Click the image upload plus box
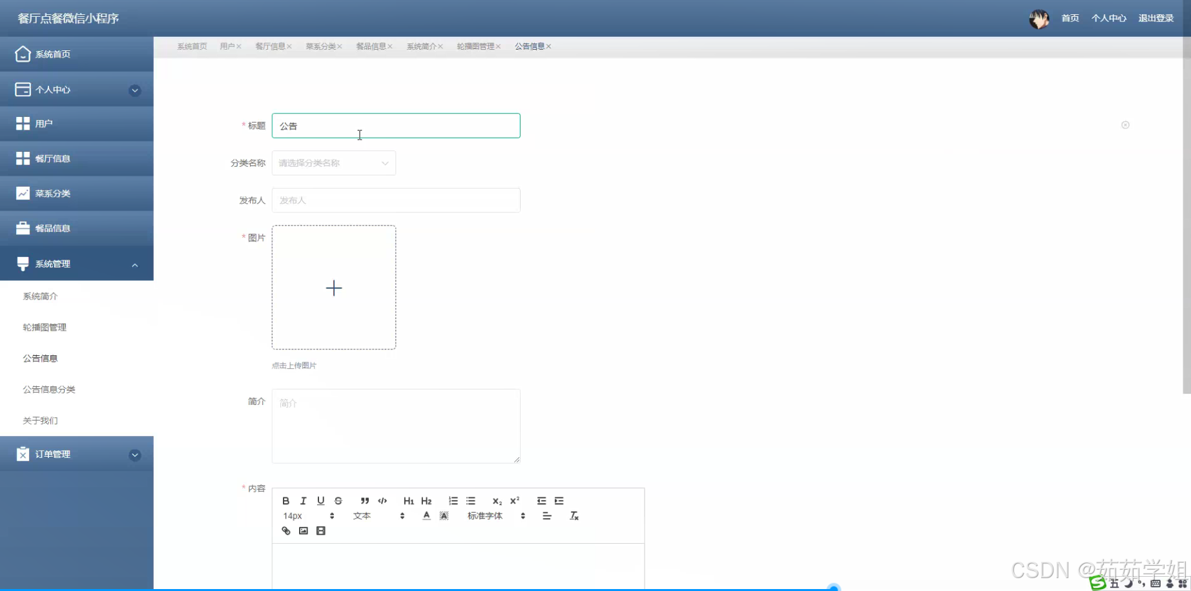 334,287
